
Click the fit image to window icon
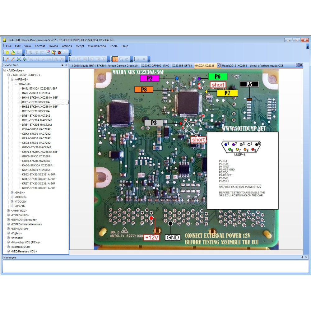pyautogui.click(x=19, y=59)
